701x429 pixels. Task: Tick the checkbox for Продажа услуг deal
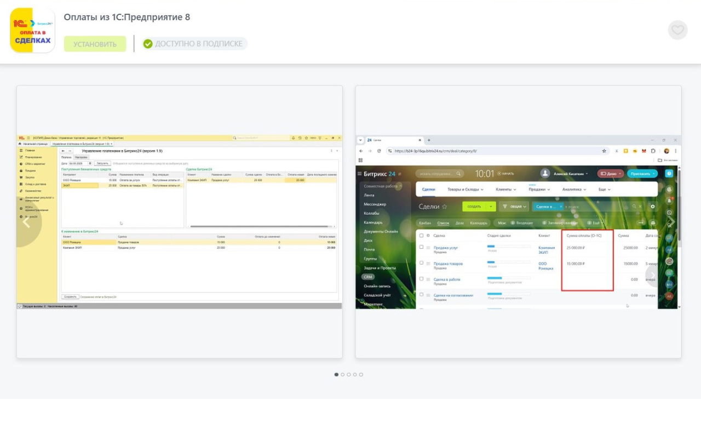coord(421,247)
